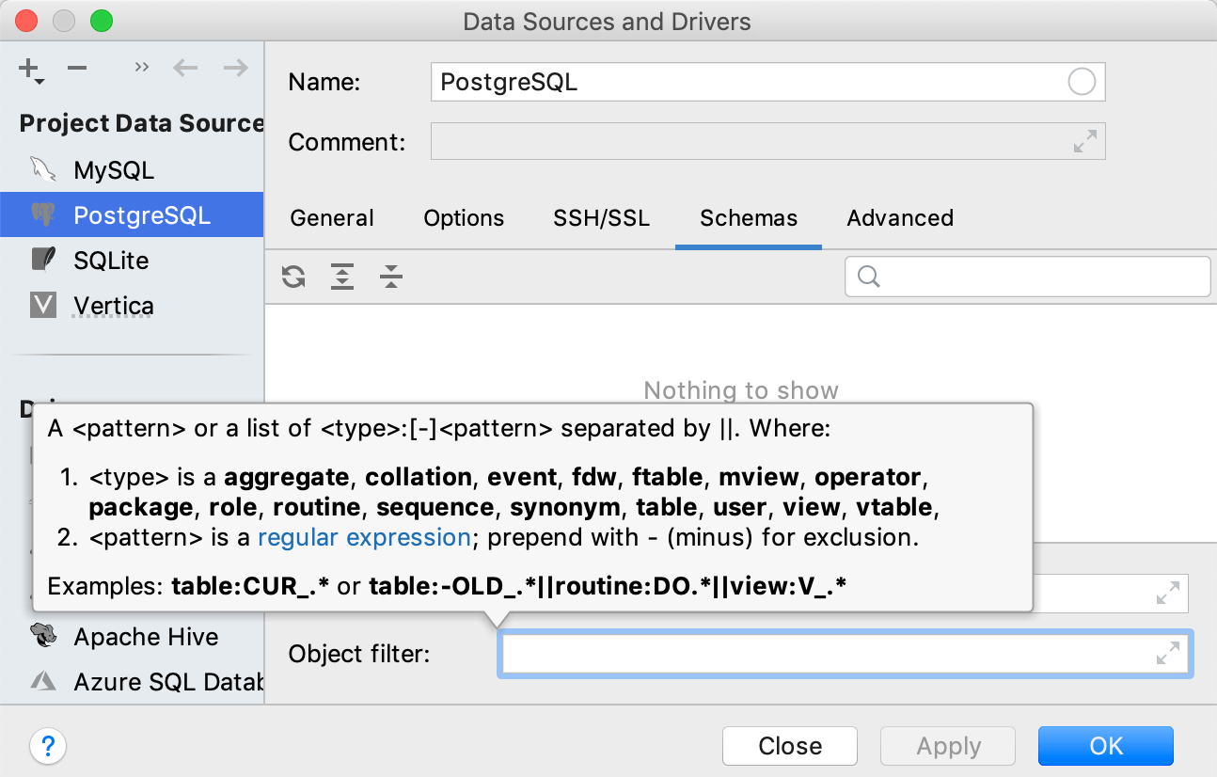Image resolution: width=1217 pixels, height=777 pixels.
Task: Click the Apply button
Action: tap(948, 746)
